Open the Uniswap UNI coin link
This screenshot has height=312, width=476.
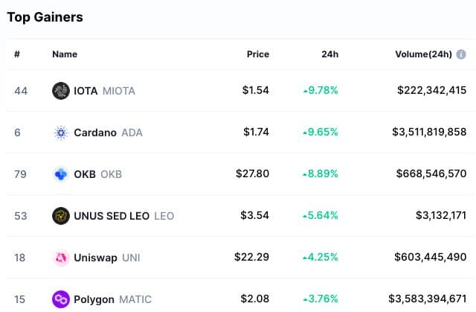point(106,258)
